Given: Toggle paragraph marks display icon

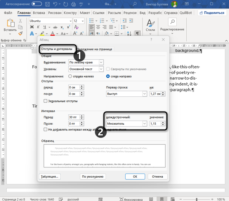Looking at the screenshot, I should pyautogui.click(x=138, y=33).
